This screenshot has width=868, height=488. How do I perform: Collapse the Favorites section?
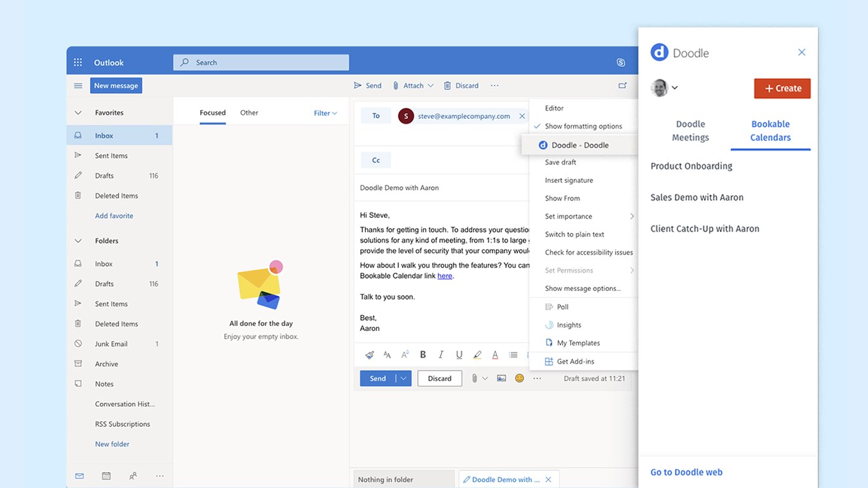78,113
